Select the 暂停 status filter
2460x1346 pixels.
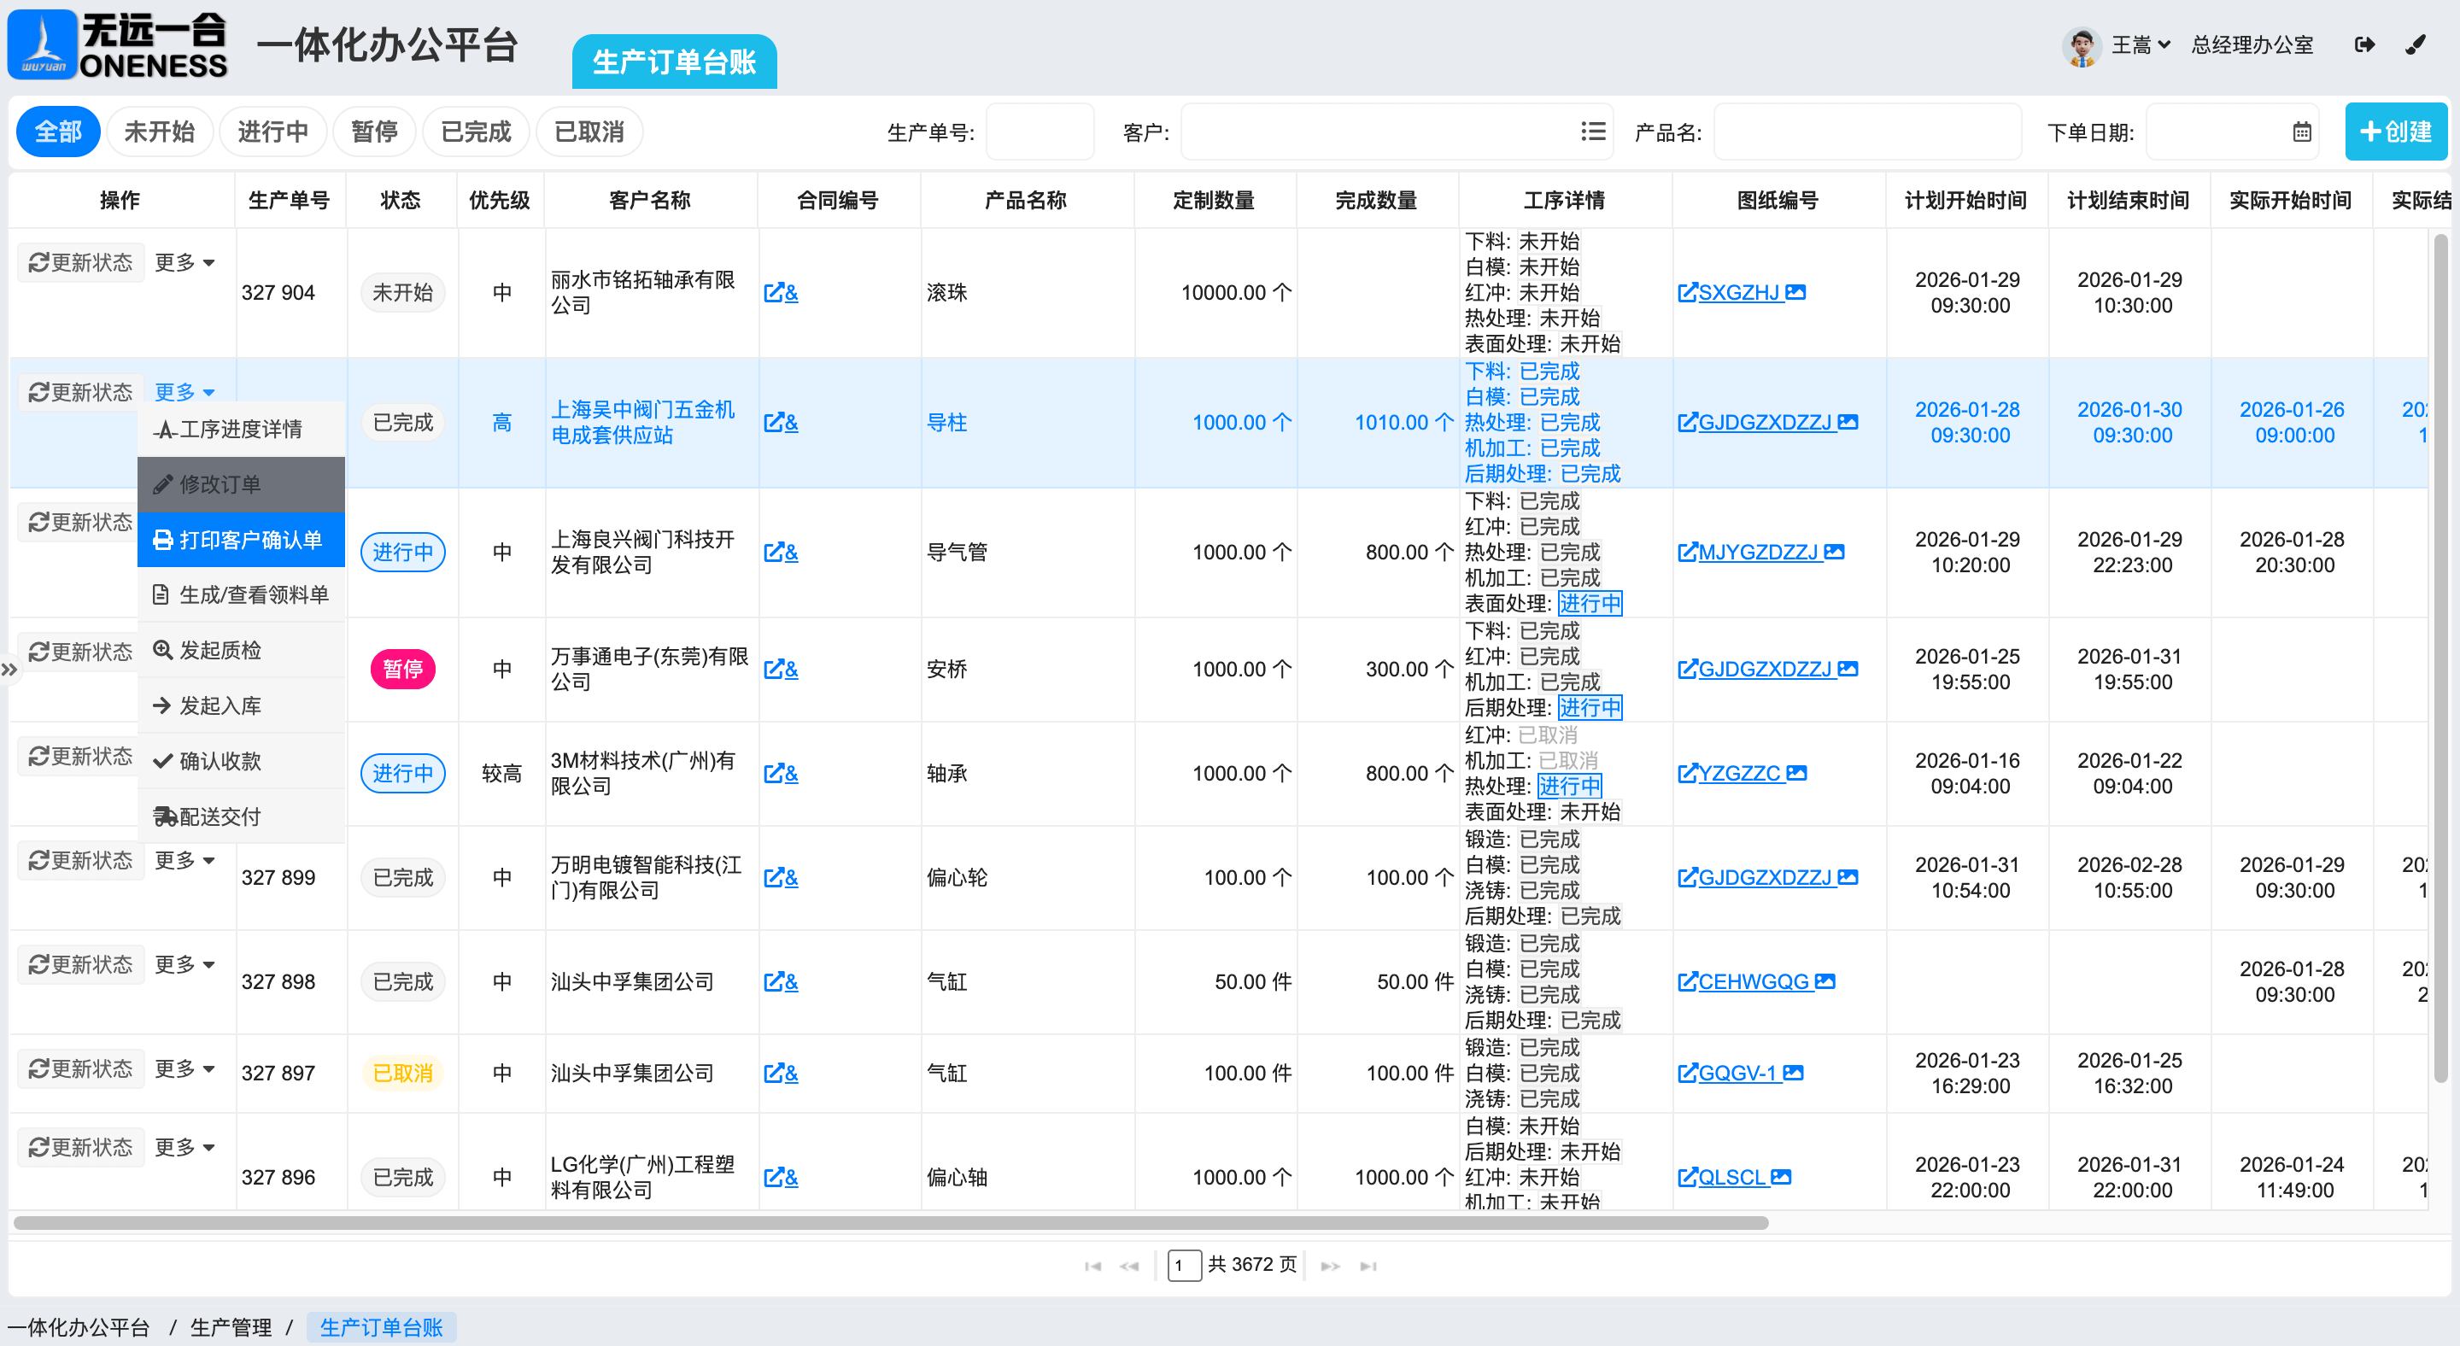[x=373, y=132]
